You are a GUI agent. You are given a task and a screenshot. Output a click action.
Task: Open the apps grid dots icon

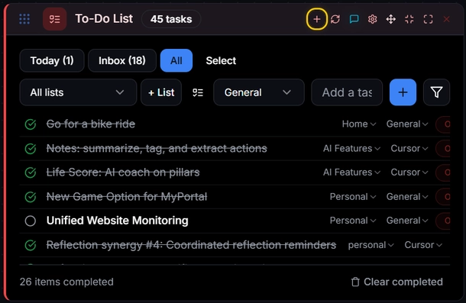point(24,19)
